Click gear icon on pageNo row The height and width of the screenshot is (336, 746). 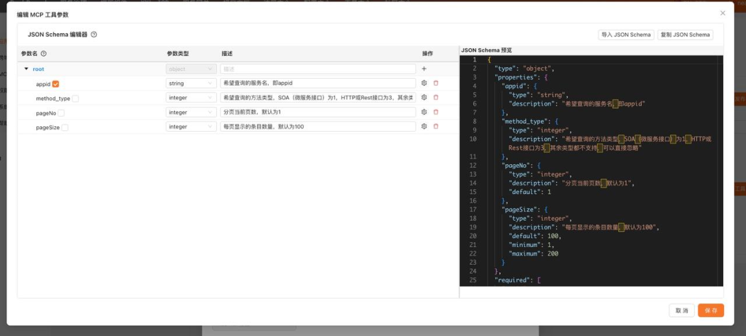point(424,112)
